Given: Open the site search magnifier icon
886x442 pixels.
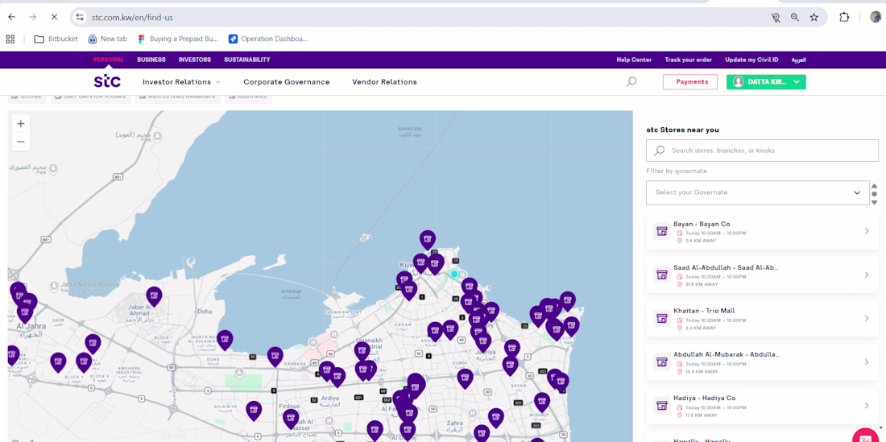Looking at the screenshot, I should coord(631,82).
